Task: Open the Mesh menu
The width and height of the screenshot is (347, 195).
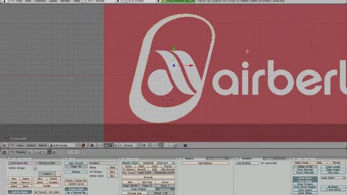Action: [x=42, y=145]
